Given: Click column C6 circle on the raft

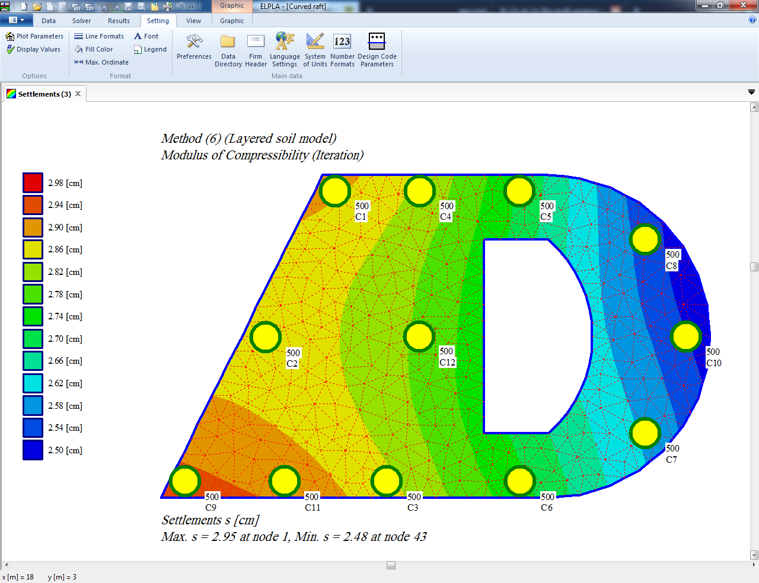Looking at the screenshot, I should click(x=520, y=481).
